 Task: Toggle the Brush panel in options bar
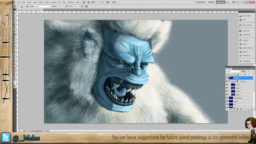(27, 6)
